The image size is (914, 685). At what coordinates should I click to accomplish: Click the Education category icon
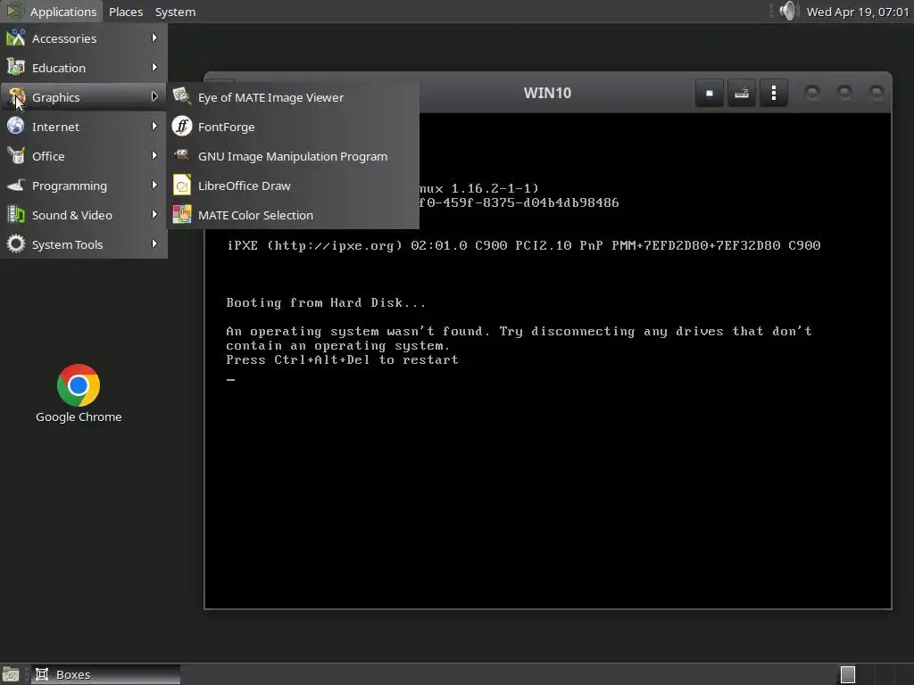point(16,68)
